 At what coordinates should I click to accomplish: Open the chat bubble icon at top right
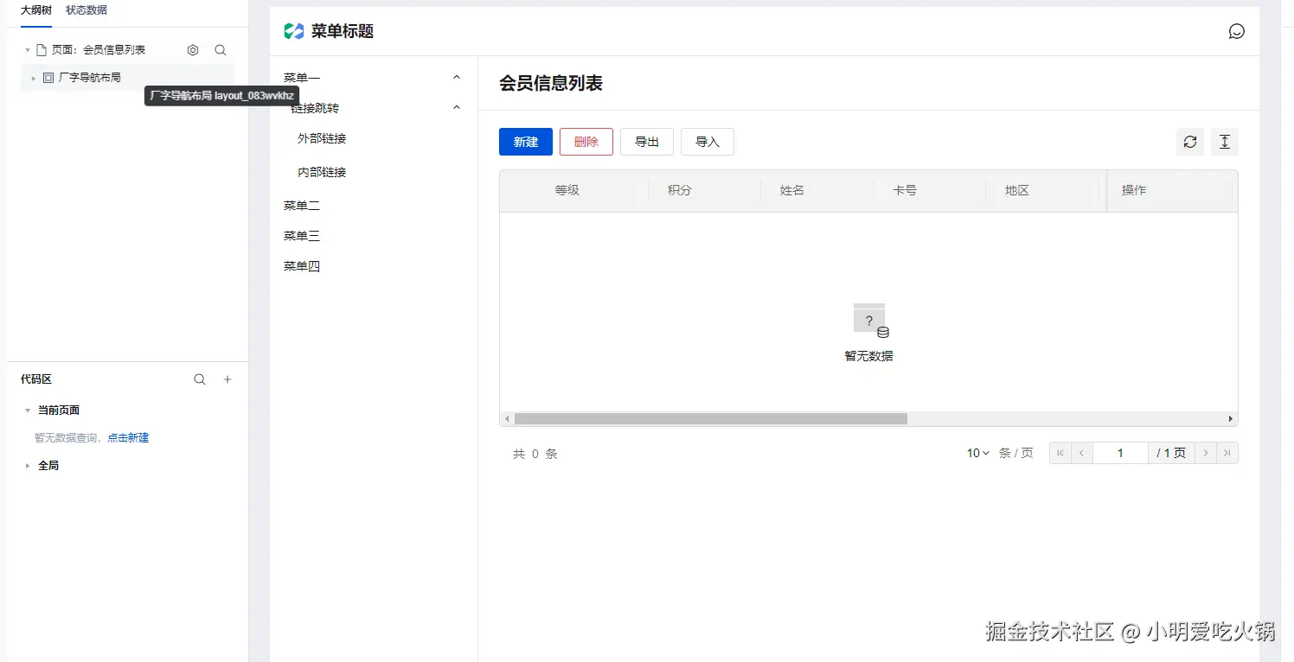point(1236,31)
